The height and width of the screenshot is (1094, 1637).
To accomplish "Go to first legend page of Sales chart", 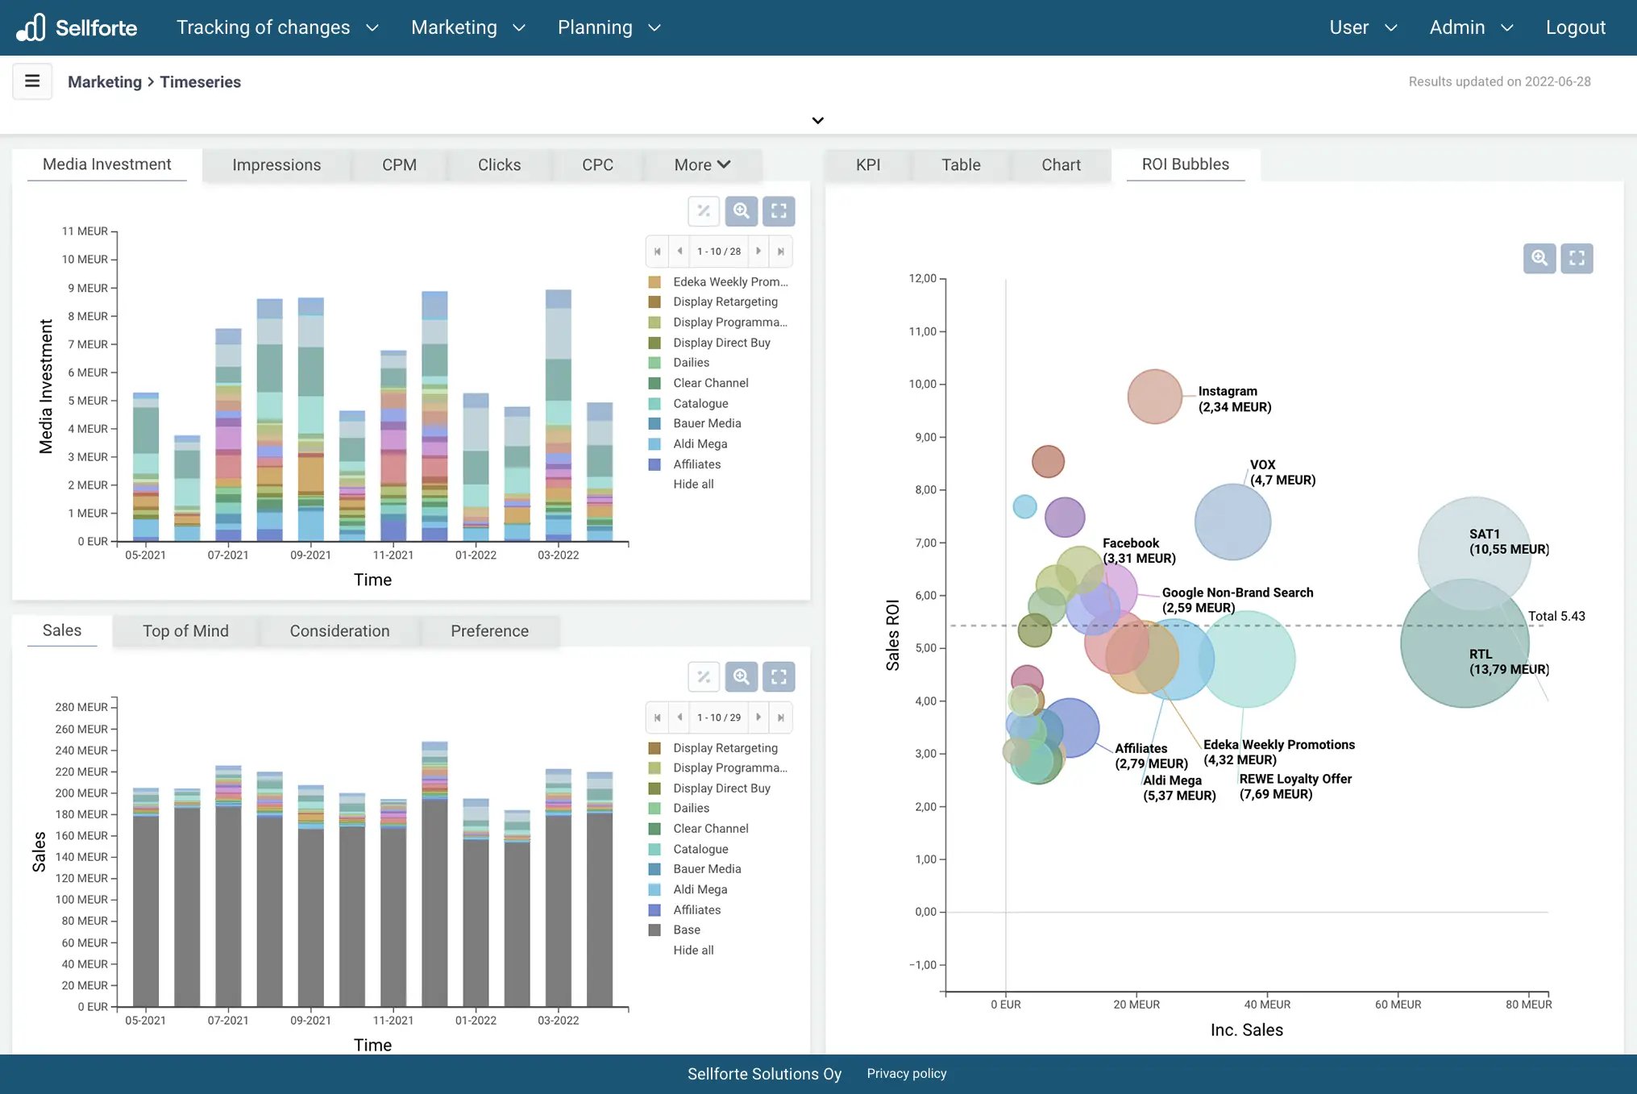I will [x=658, y=718].
